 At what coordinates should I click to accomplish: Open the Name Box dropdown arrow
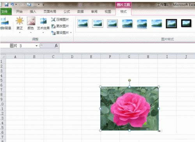[37, 46]
